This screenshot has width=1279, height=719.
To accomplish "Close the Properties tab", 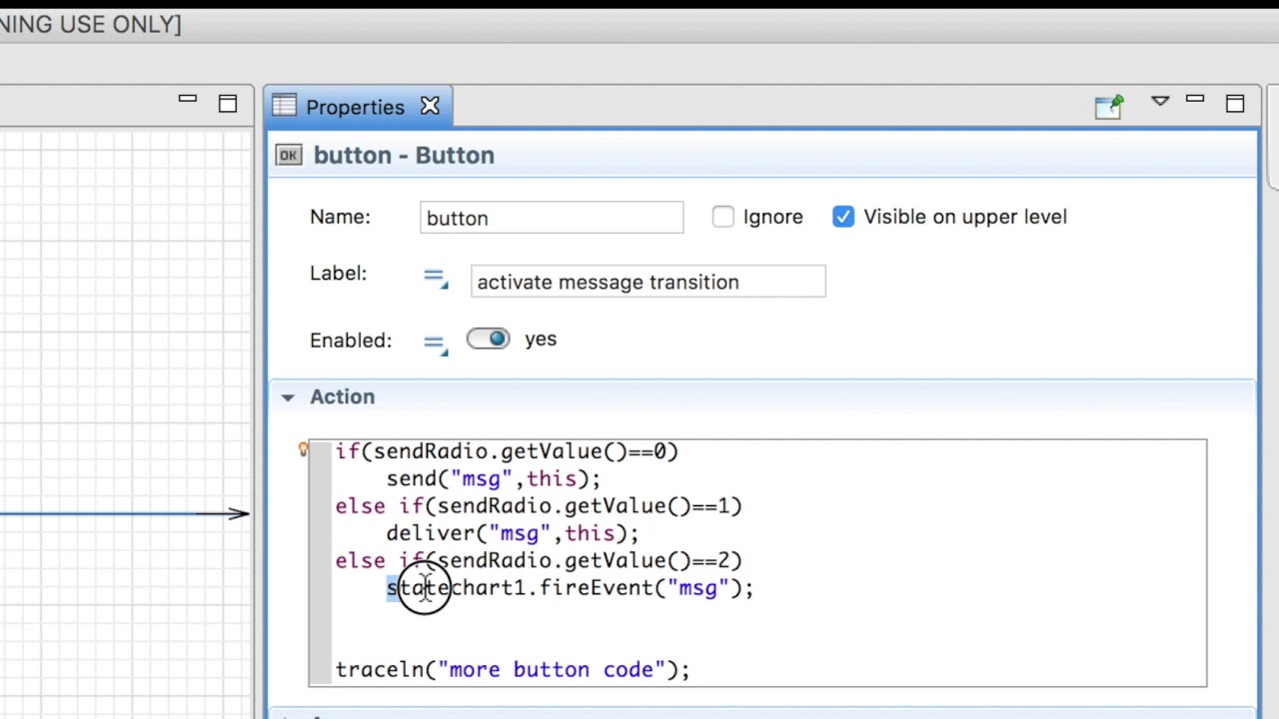I will (430, 106).
